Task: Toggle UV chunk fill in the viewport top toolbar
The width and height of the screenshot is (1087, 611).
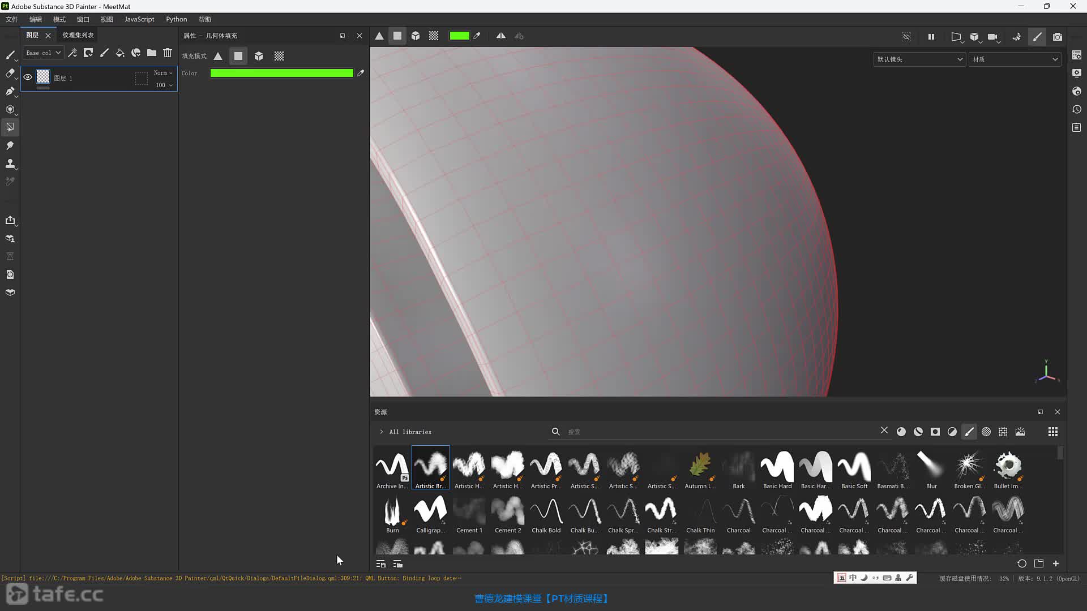Action: [434, 36]
